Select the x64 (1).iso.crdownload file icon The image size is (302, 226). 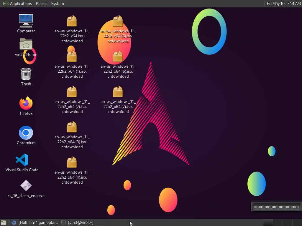tap(72, 56)
